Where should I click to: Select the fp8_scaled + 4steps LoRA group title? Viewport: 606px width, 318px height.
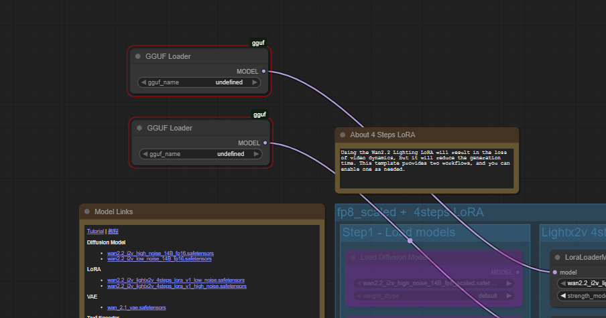[x=410, y=213]
